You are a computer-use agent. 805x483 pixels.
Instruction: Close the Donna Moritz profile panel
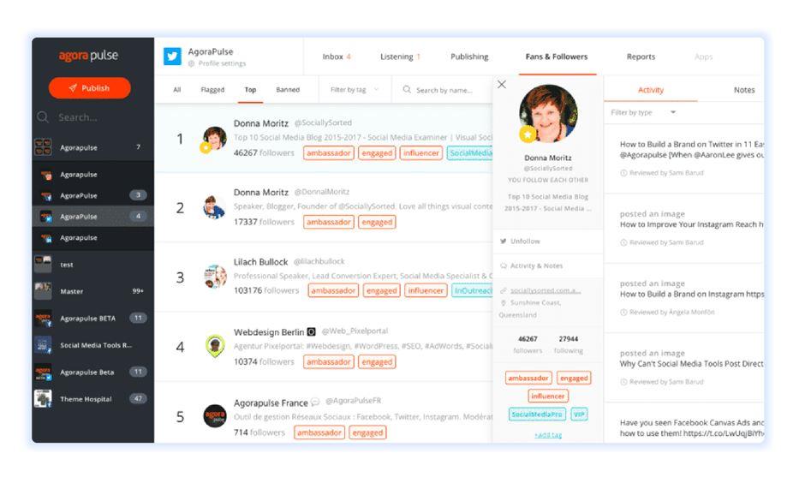[x=502, y=84]
